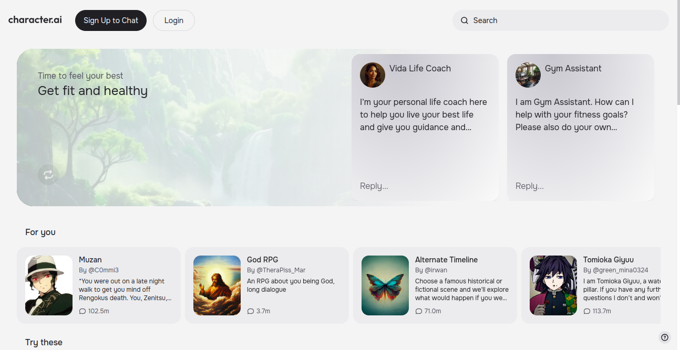Click Gym Assistant avatar image
The image size is (680, 350).
528,75
